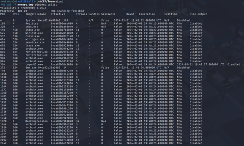Click PID 1144 in svchost.exe row
The image size is (244, 146).
4,80
